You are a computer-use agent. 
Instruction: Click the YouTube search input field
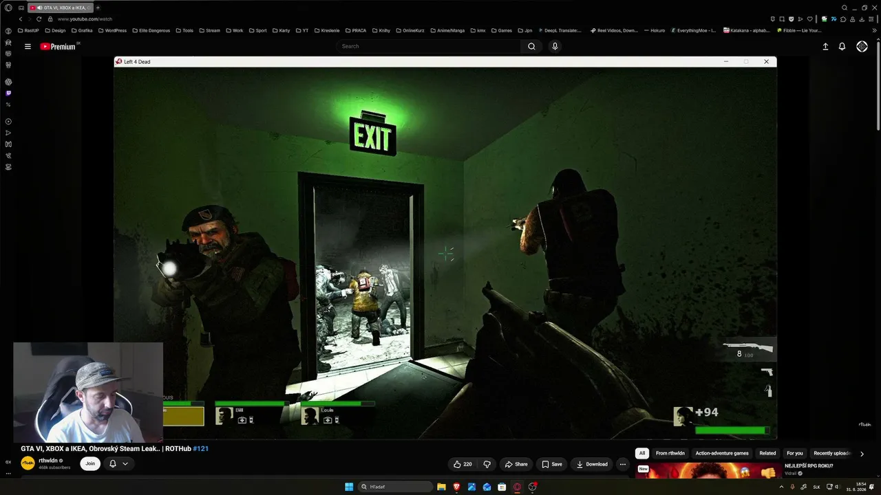click(x=428, y=46)
